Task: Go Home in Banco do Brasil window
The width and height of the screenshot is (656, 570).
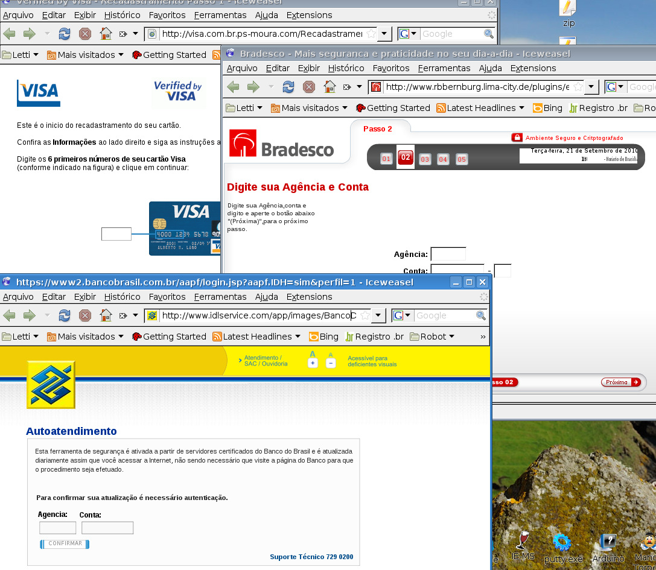Action: 106,315
